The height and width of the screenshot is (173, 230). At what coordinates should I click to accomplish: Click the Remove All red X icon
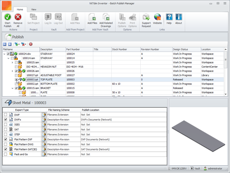[18, 17]
